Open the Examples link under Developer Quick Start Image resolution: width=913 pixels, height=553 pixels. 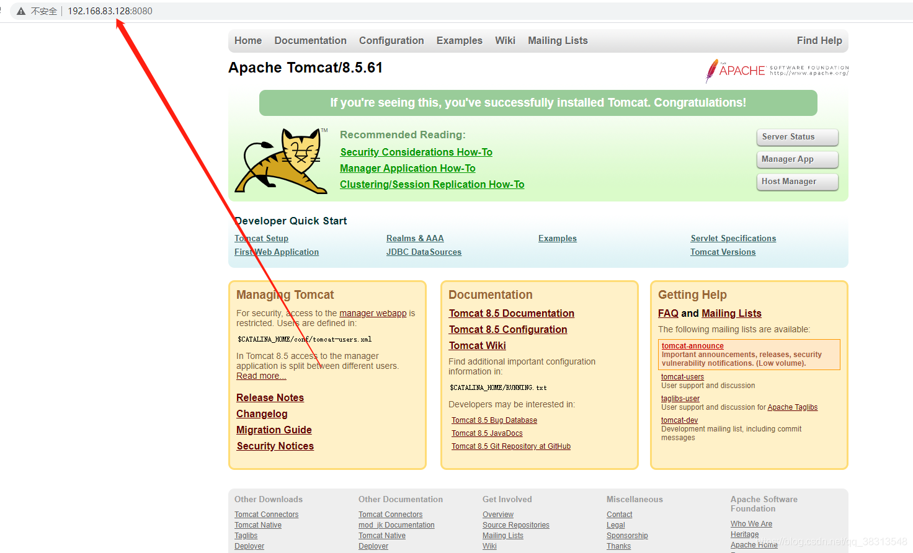[x=558, y=239]
